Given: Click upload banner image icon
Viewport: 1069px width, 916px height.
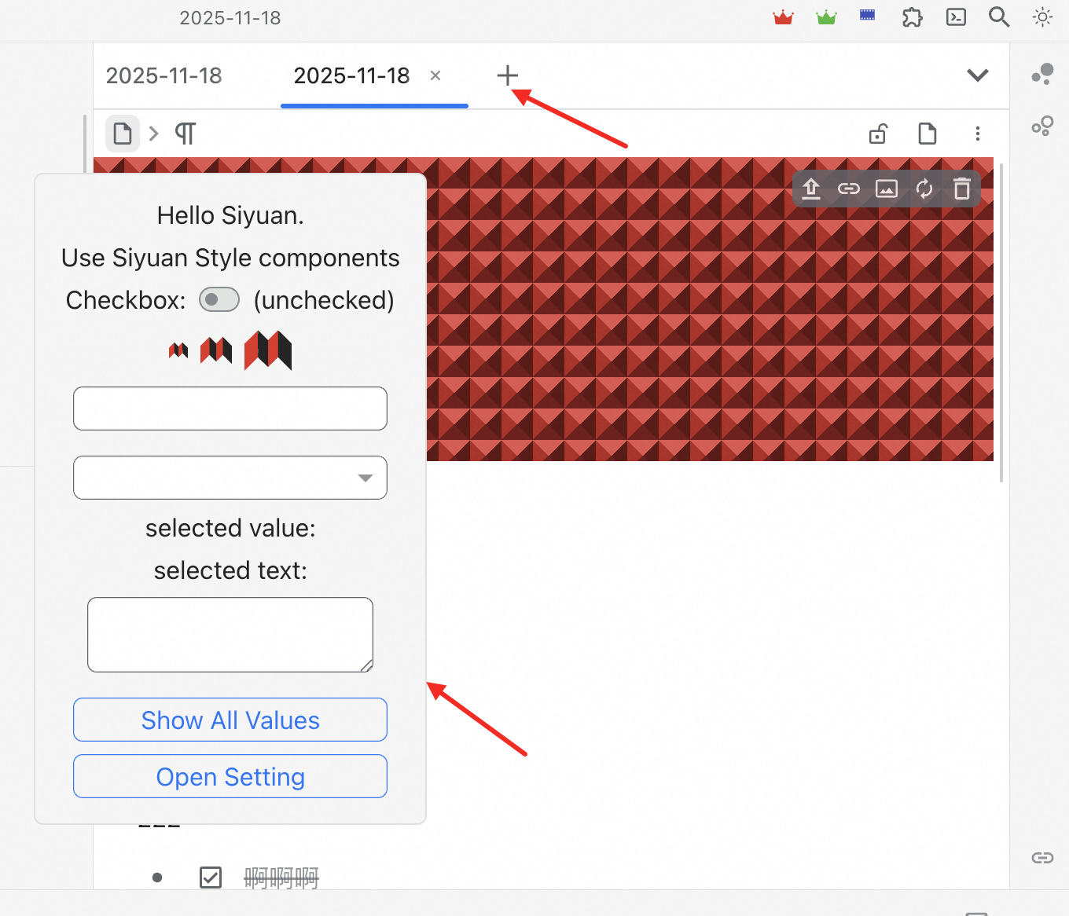Looking at the screenshot, I should pyautogui.click(x=811, y=189).
